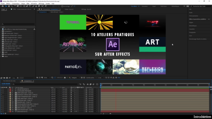212x119 pixels.
Task: Select the Selection arrow tool
Action: point(6,6)
